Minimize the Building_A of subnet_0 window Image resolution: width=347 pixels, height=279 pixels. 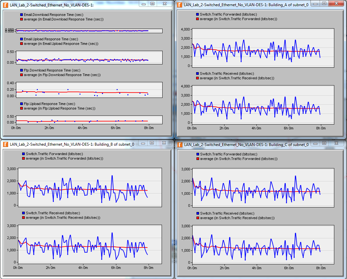pyautogui.click(x=315, y=4)
